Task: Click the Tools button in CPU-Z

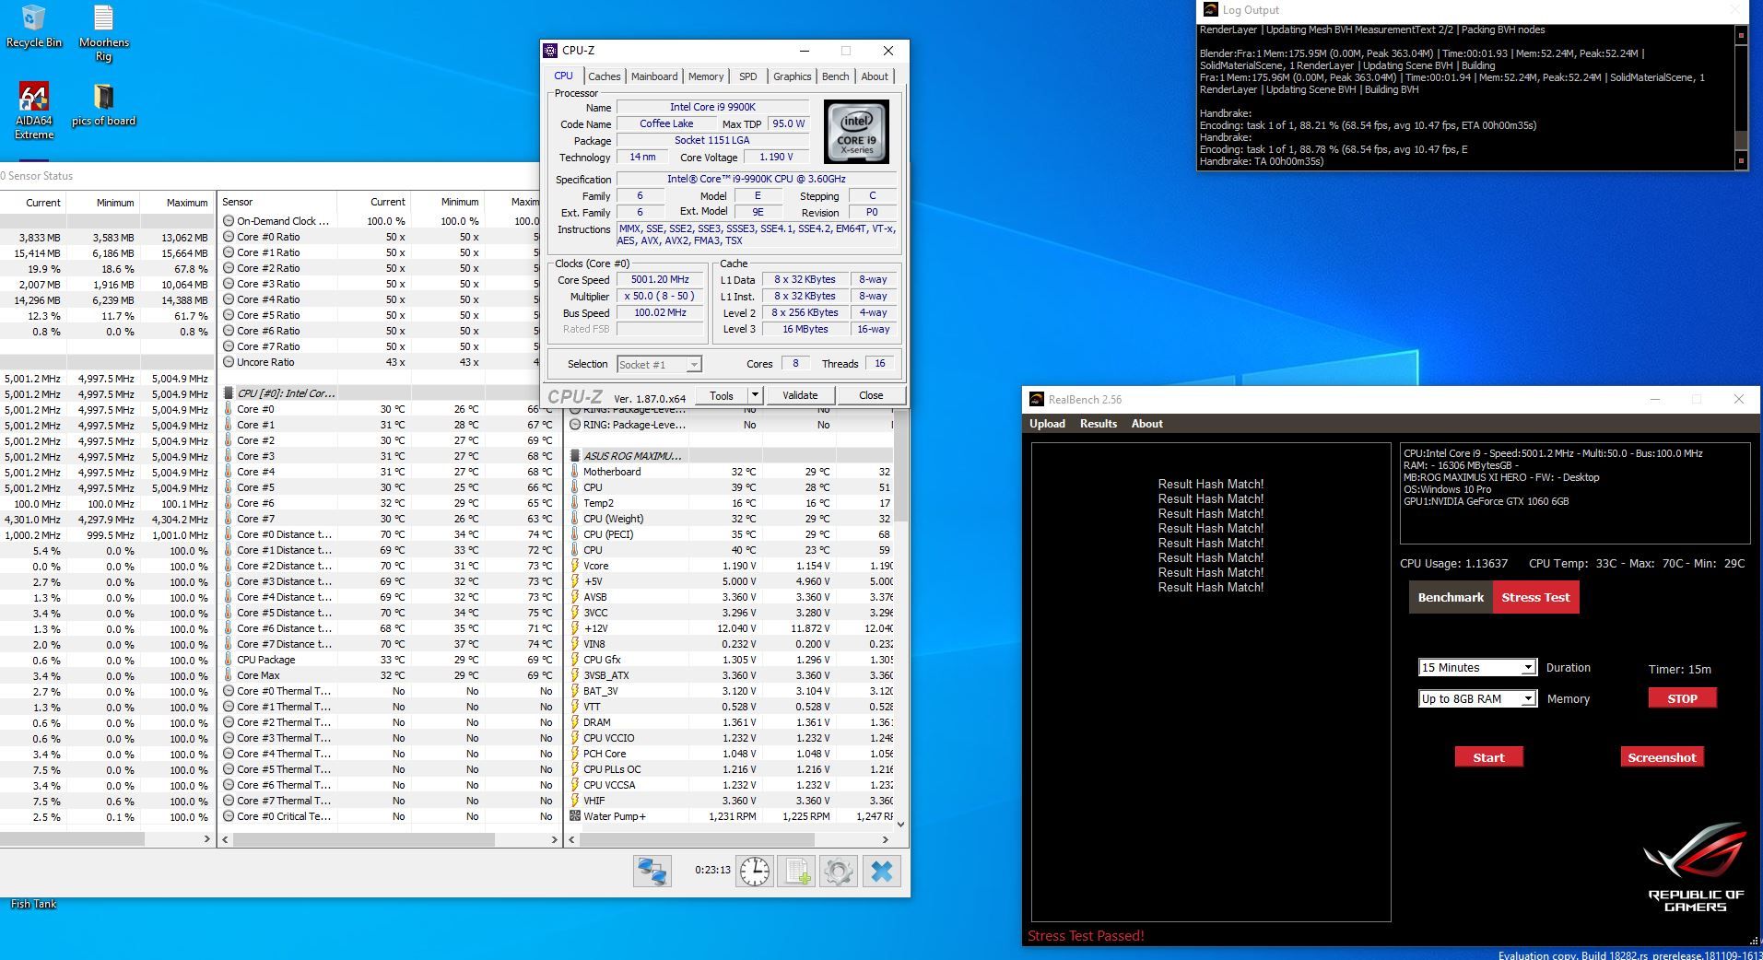Action: (x=722, y=395)
